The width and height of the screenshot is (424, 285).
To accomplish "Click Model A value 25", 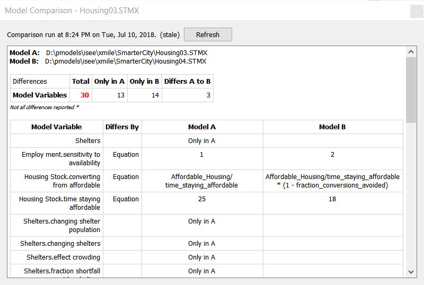I will tap(202, 199).
